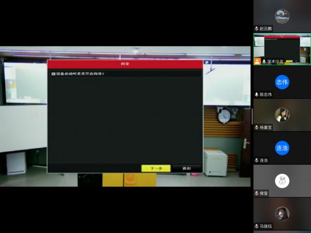311x233 pixels.
Task: Select 学术沙龙 shared screen thumbnail
Action: coord(282,48)
